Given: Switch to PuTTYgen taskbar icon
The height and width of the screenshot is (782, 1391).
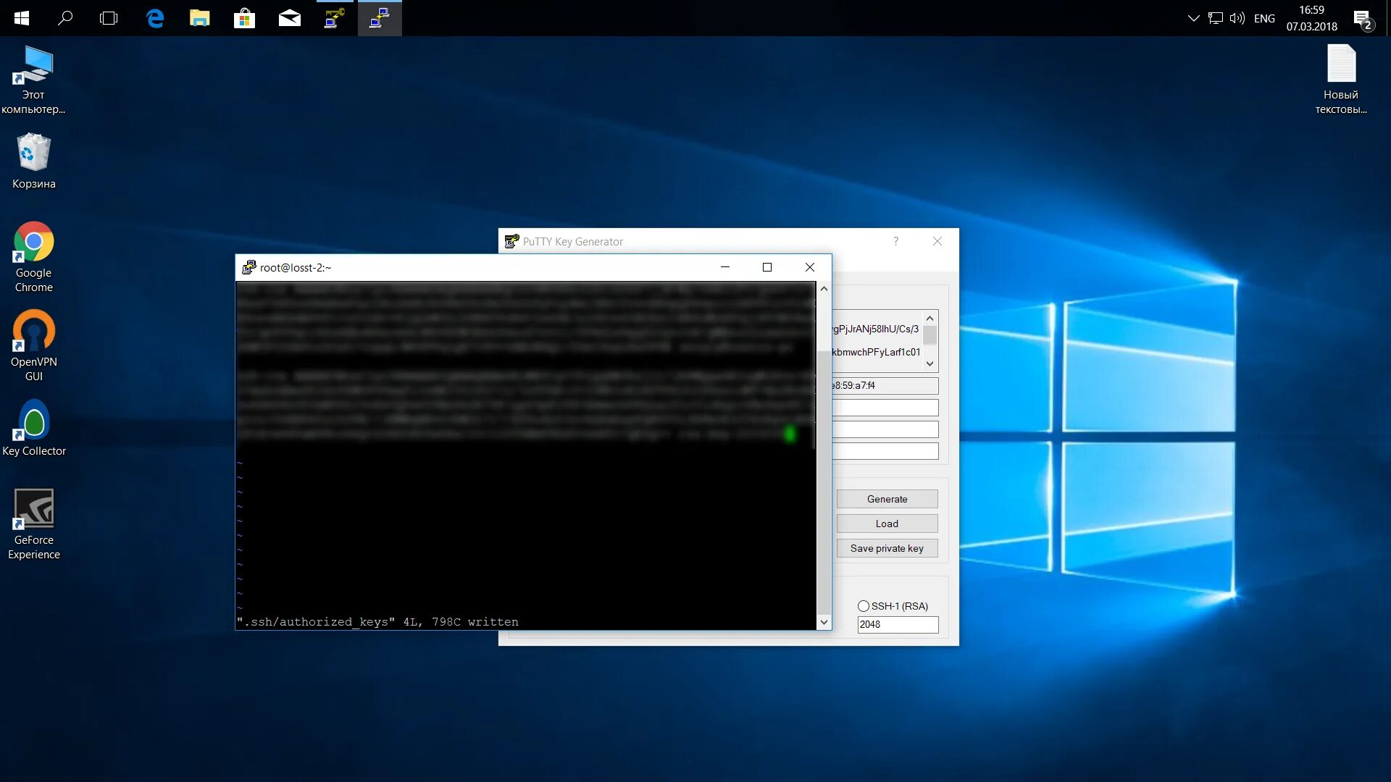Looking at the screenshot, I should (334, 18).
